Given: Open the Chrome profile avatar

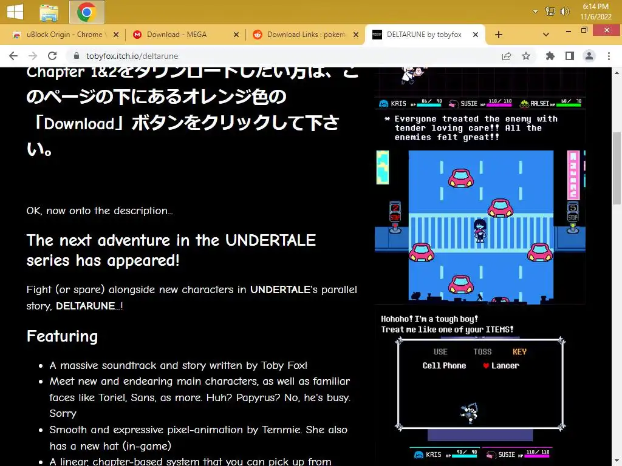Looking at the screenshot, I should (589, 56).
